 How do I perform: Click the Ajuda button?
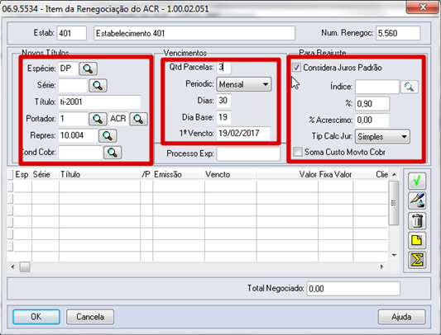(x=401, y=317)
